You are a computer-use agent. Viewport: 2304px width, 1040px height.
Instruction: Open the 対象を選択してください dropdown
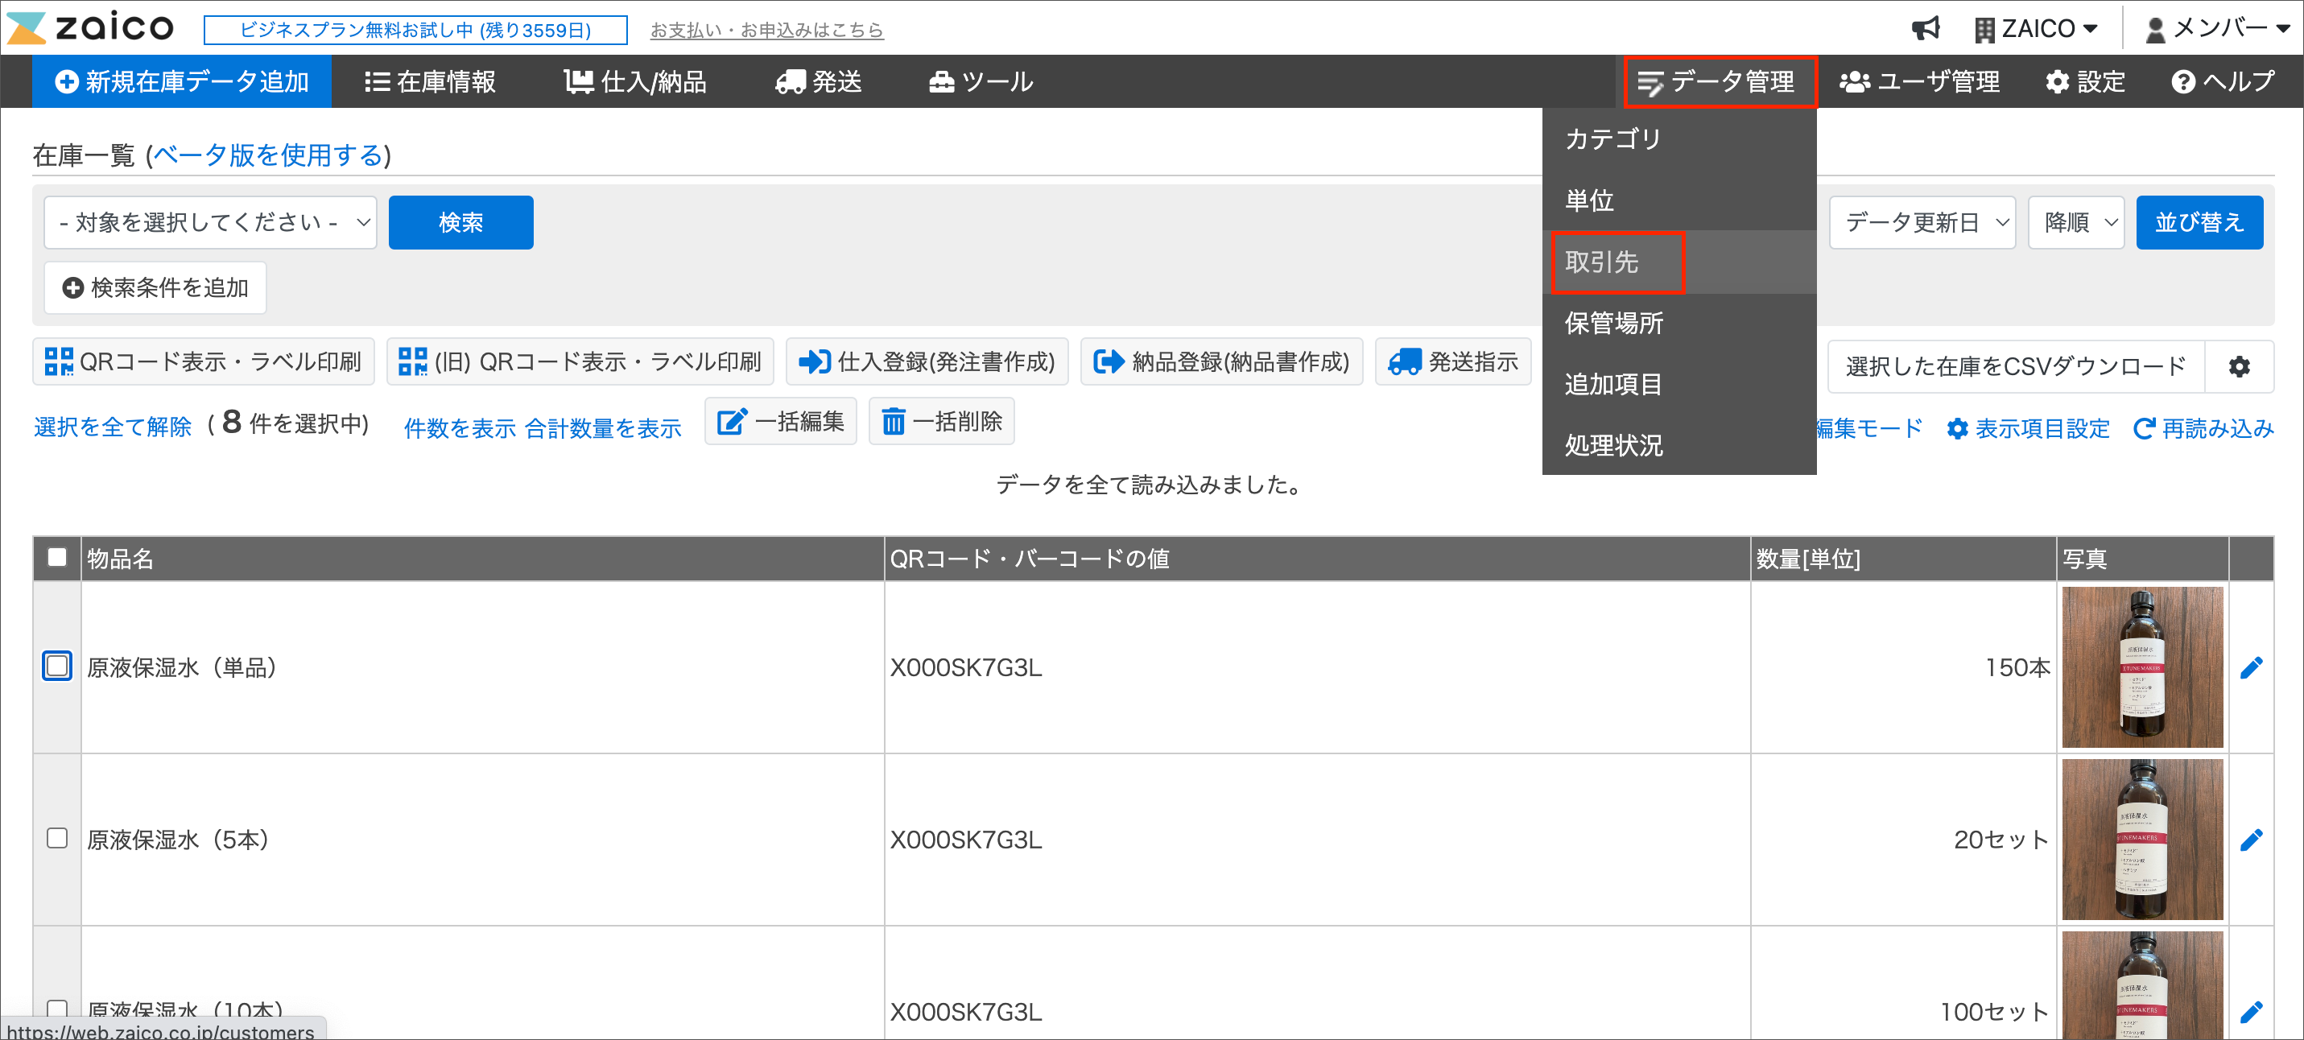pyautogui.click(x=210, y=222)
